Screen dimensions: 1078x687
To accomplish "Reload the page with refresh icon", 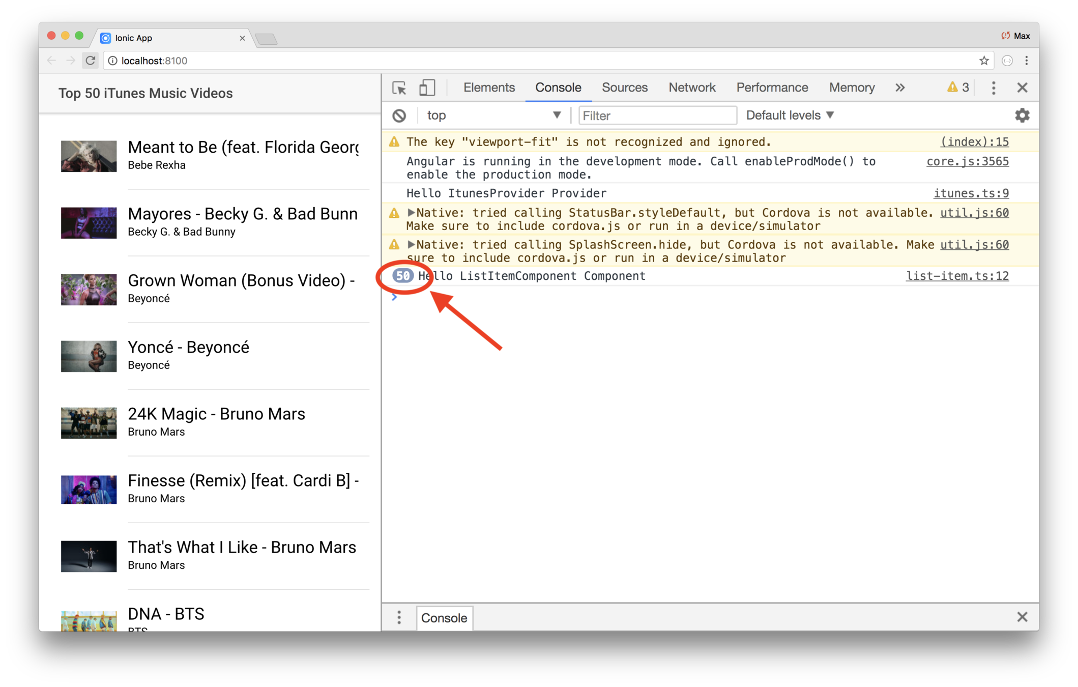I will (x=91, y=61).
